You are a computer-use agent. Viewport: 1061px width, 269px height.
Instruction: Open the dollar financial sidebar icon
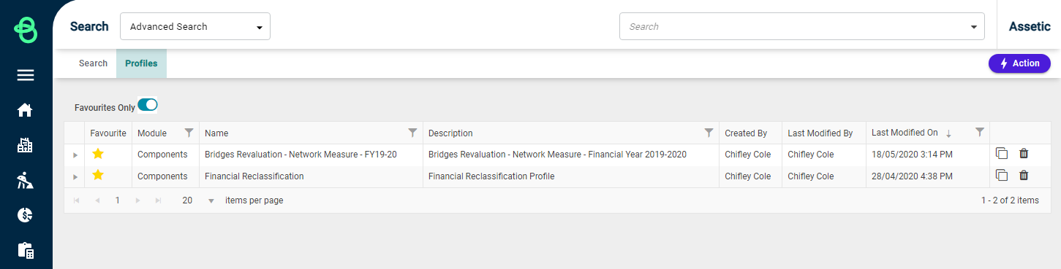[x=26, y=215]
